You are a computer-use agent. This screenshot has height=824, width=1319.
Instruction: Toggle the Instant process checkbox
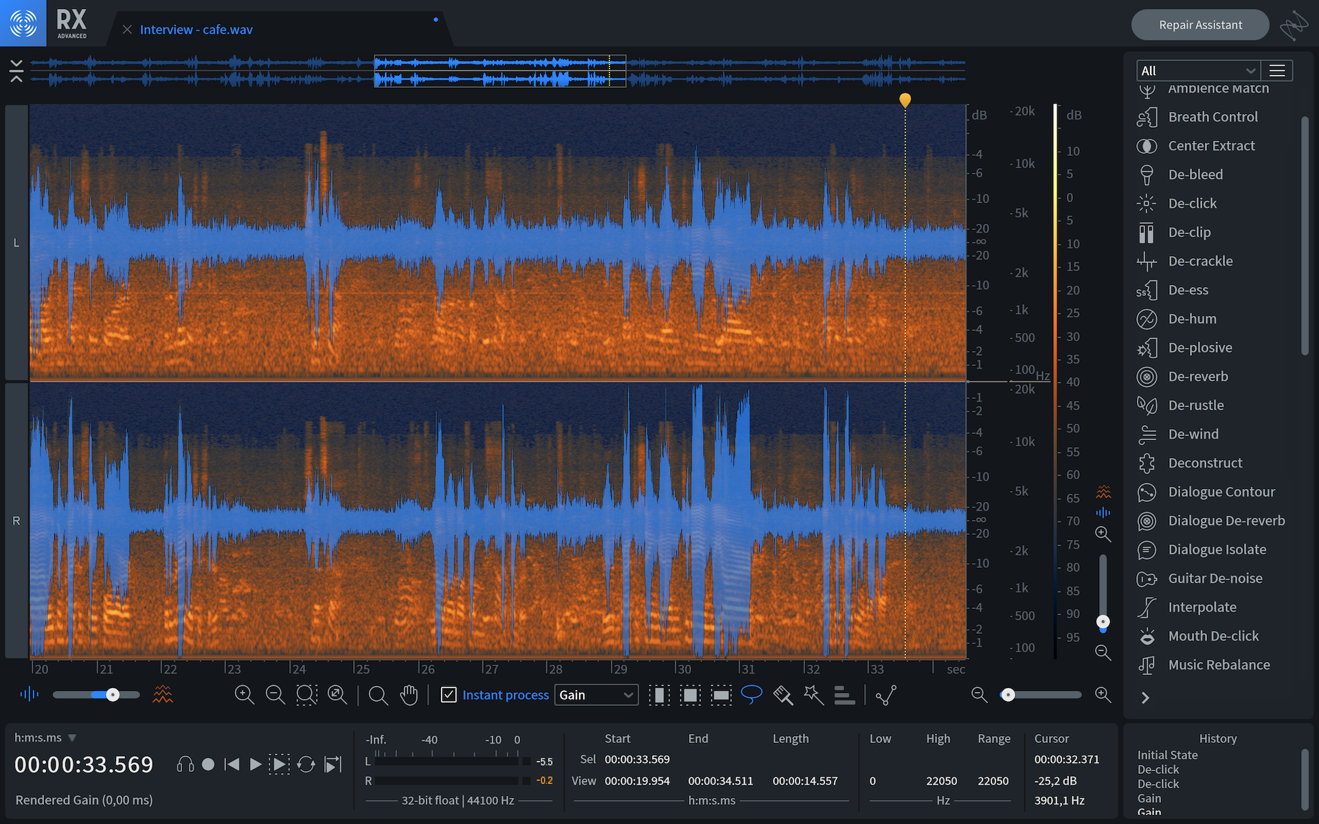click(449, 695)
